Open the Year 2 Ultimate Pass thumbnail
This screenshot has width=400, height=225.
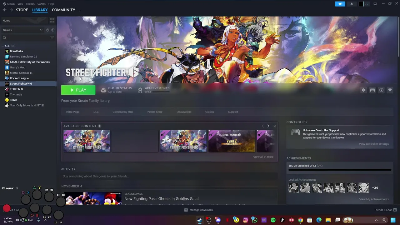(x=232, y=141)
